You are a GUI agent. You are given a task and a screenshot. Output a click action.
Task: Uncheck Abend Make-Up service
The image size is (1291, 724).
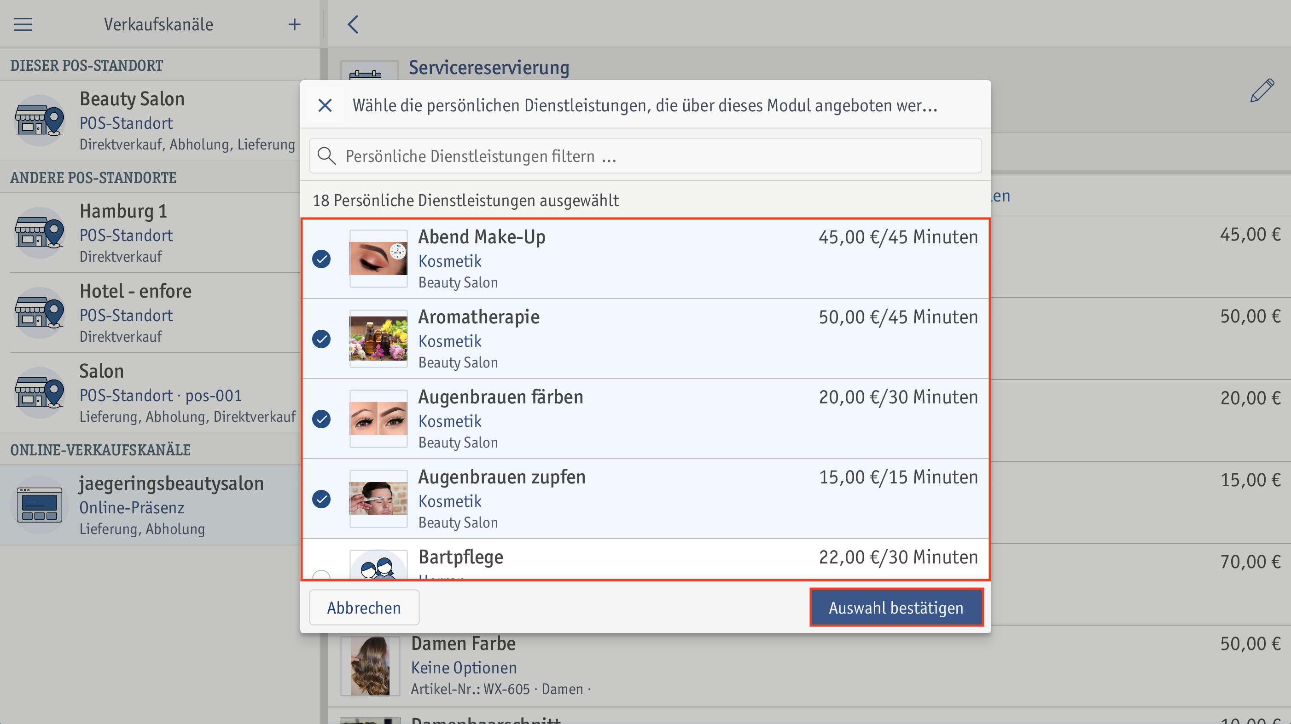[321, 259]
